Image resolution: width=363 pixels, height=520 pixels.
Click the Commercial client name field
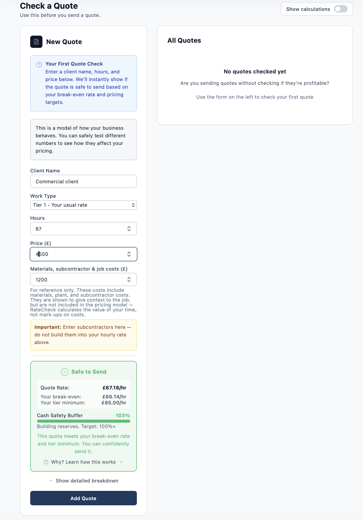83,181
